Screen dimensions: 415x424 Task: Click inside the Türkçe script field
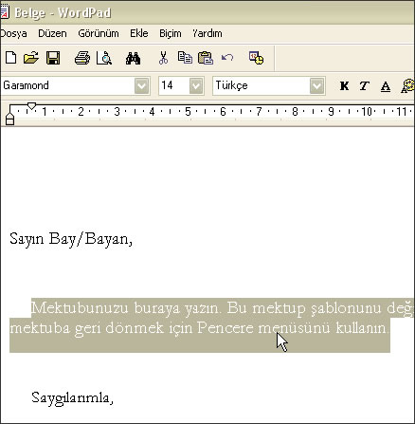[x=262, y=85]
